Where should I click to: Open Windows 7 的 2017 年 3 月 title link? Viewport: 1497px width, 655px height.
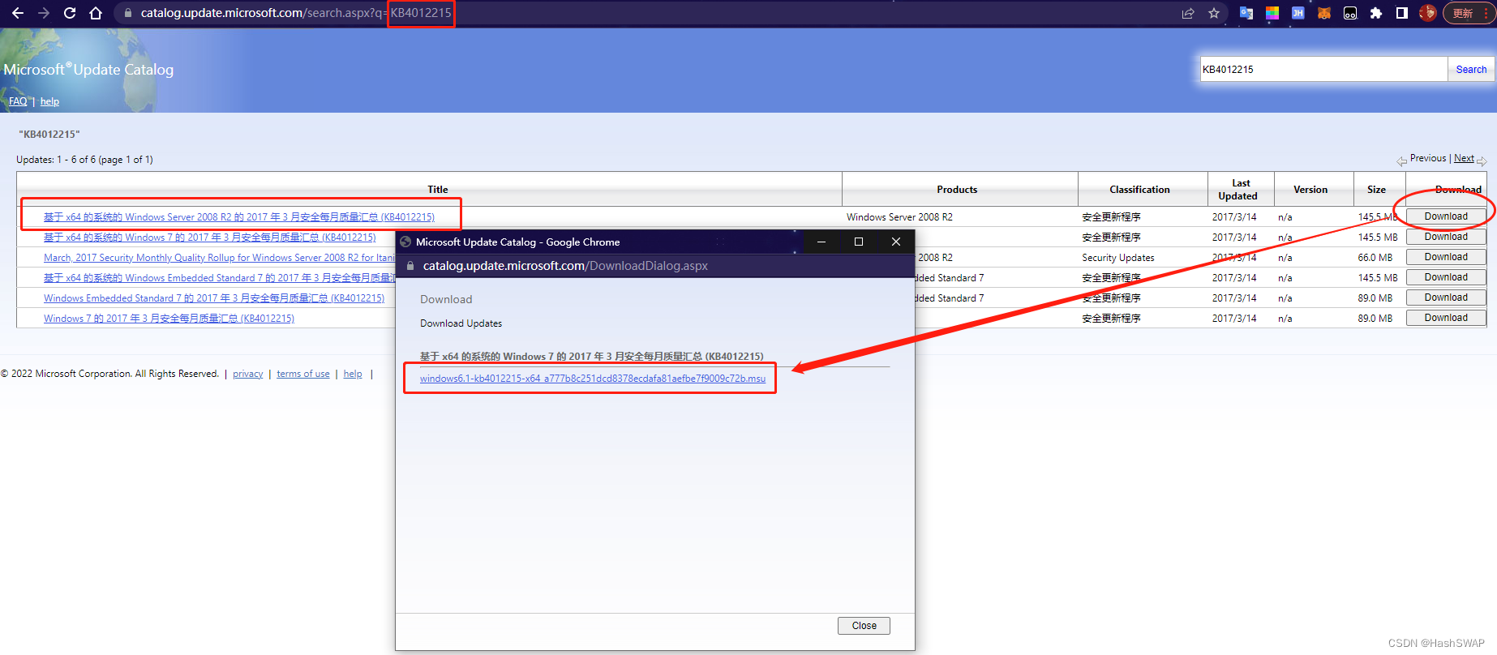click(x=169, y=319)
